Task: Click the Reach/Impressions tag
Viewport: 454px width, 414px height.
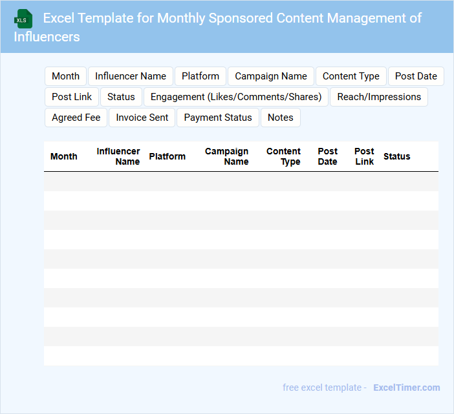Action: tap(379, 97)
